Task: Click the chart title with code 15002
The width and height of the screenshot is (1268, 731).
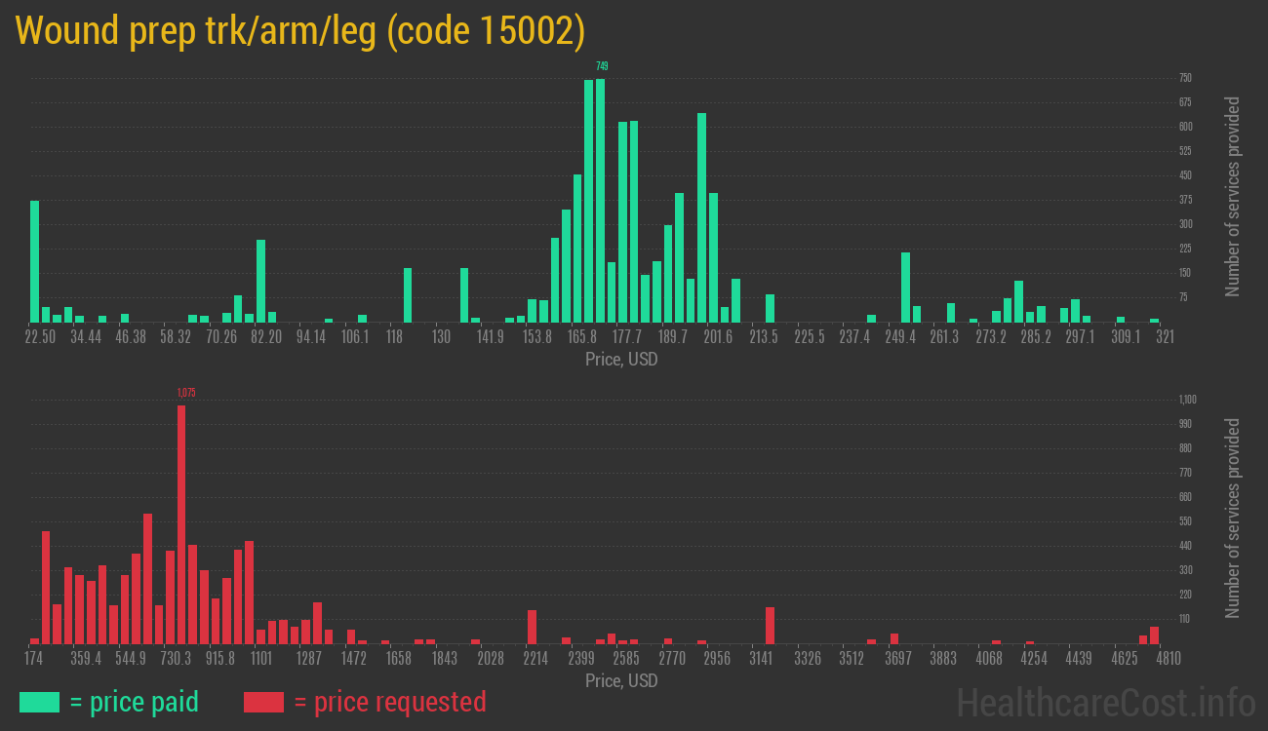Action: click(x=300, y=31)
